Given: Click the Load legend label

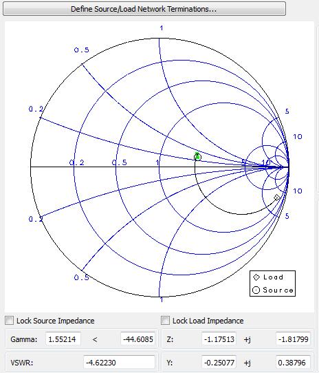Looking at the screenshot, I should 273,277.
